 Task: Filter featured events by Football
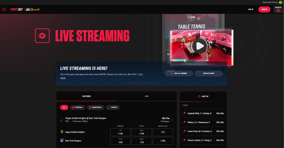pos(77,108)
